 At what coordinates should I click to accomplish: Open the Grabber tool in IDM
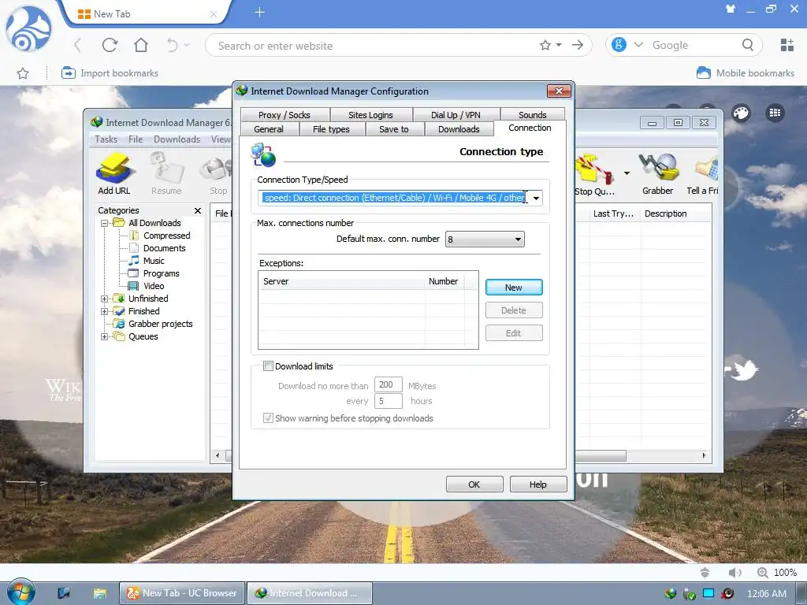(x=658, y=167)
